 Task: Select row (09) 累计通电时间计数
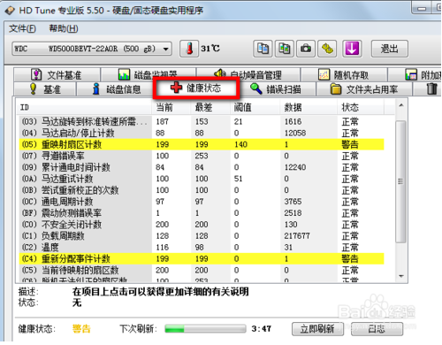click(202, 167)
